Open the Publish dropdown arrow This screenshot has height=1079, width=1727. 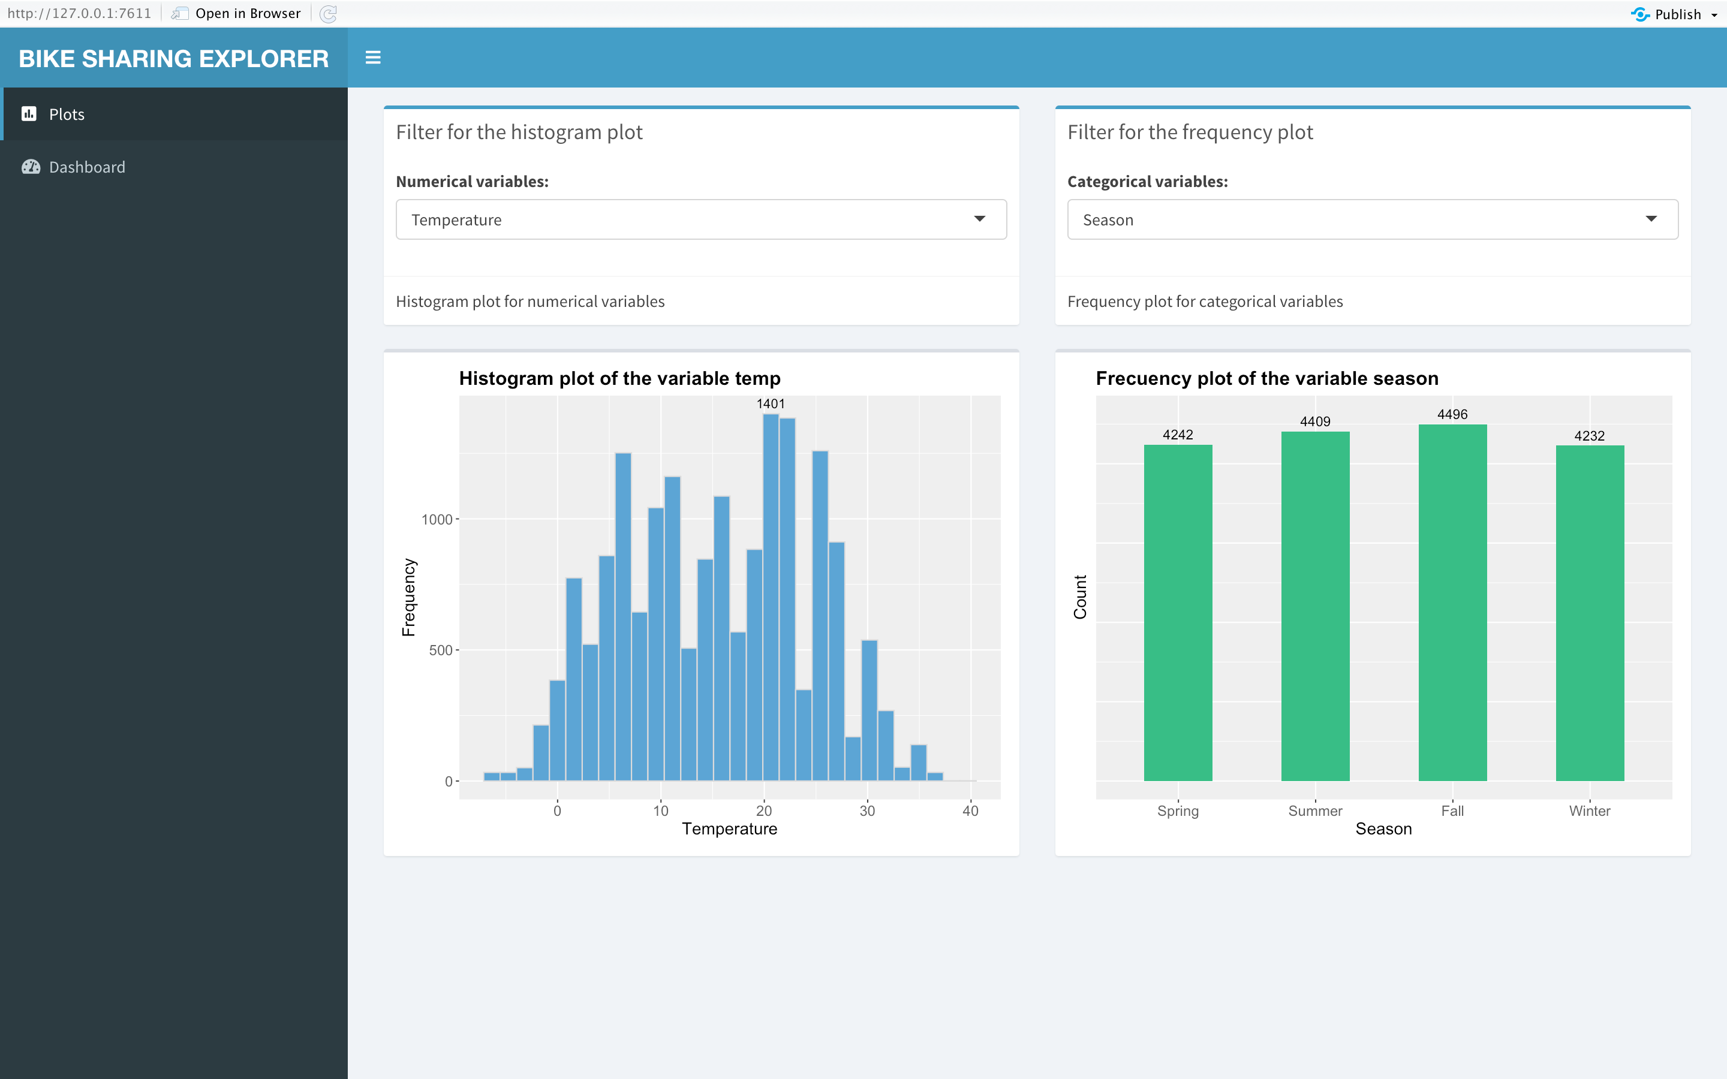[x=1713, y=14]
